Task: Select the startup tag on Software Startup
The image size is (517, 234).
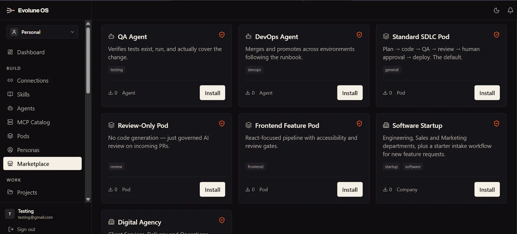Action: click(391, 167)
